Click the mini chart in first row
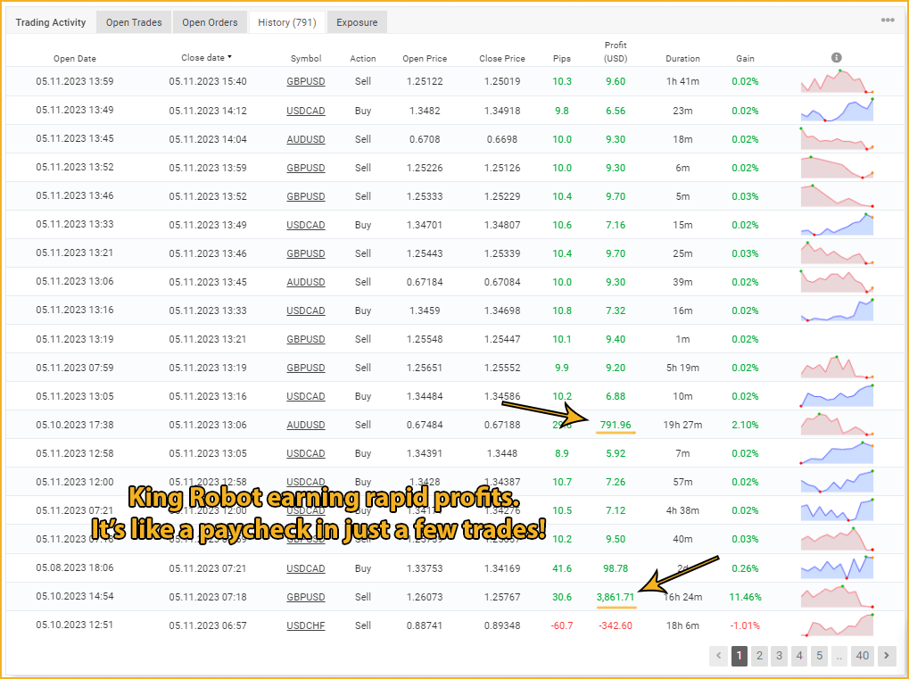This screenshot has height=679, width=909. point(837,81)
